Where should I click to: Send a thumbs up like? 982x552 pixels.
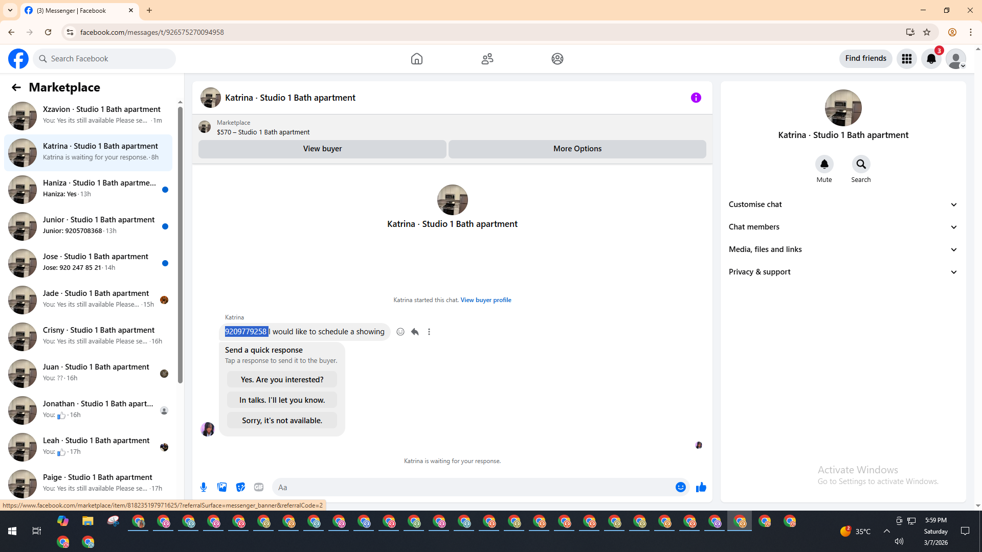701,487
